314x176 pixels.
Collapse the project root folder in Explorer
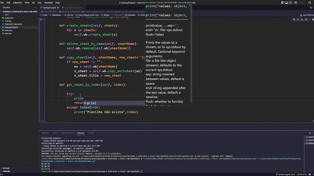point(20,12)
